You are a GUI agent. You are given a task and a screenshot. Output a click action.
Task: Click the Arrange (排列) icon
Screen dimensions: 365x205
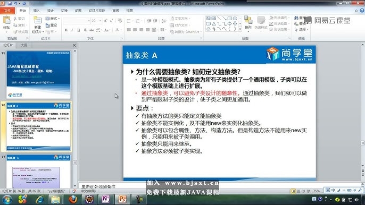tap(248, 20)
